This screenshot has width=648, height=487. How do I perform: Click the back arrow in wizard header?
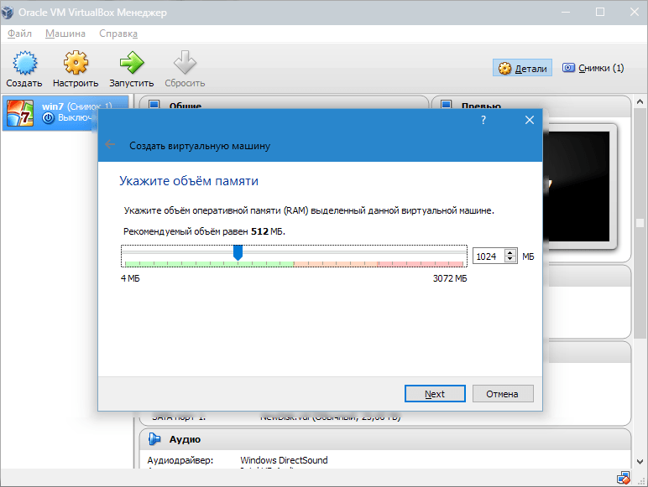click(111, 145)
